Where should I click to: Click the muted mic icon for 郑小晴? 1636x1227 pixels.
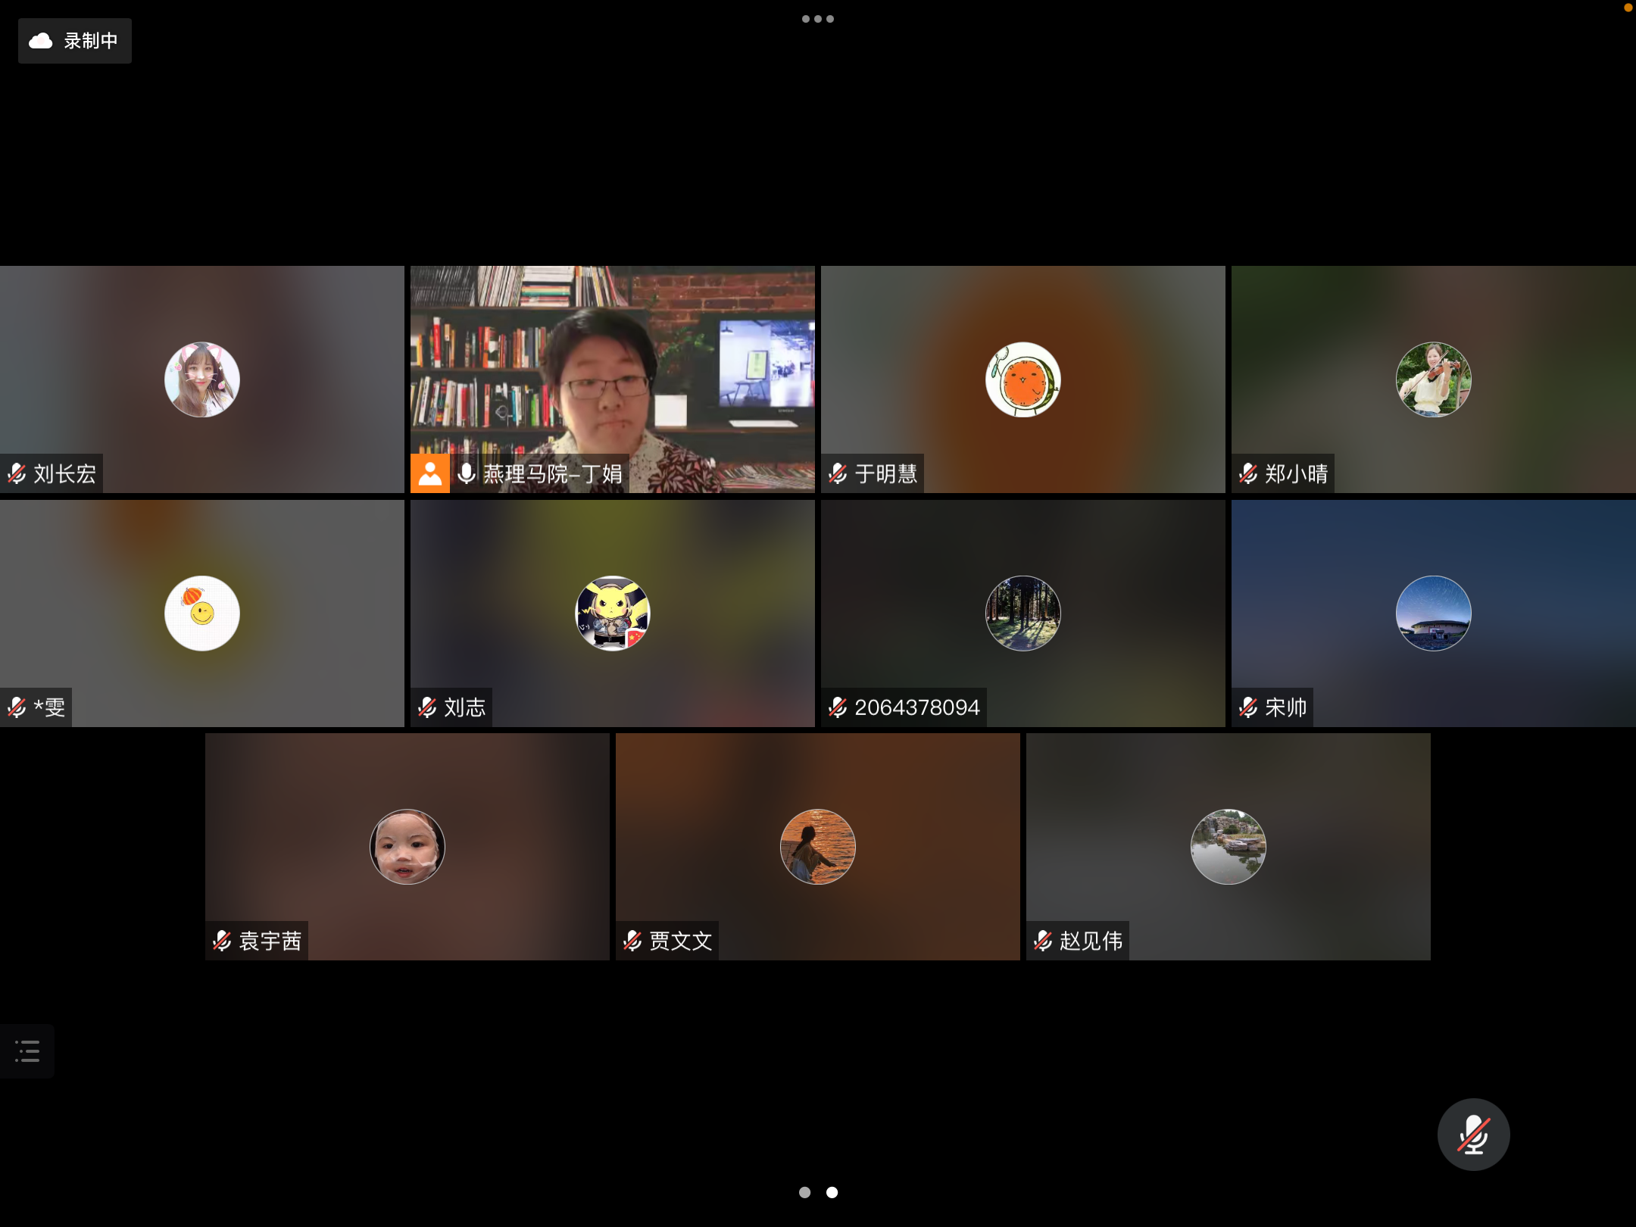(x=1248, y=473)
